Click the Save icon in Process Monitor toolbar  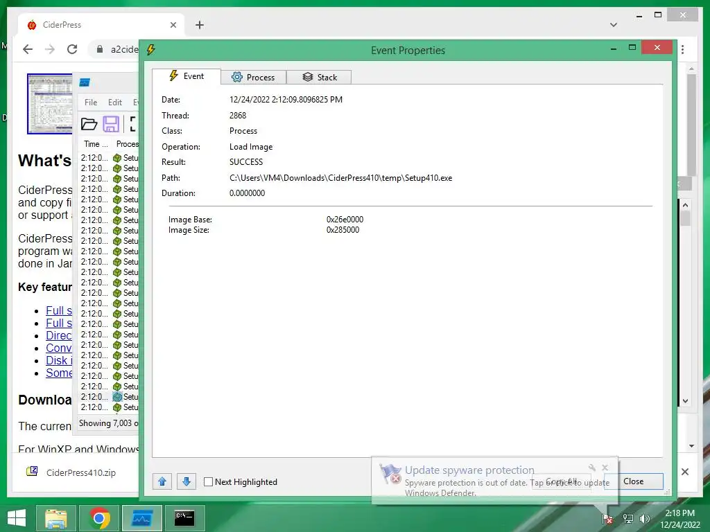pyautogui.click(x=111, y=124)
